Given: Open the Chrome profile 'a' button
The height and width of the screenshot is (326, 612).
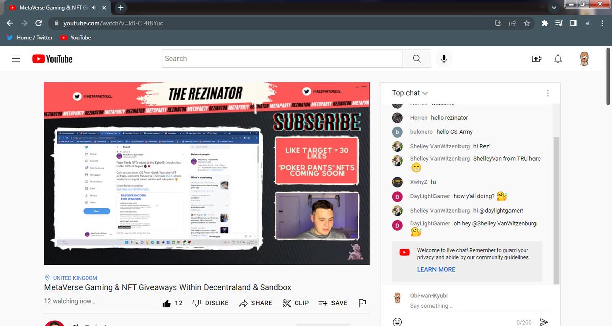Looking at the screenshot, I should (588, 23).
